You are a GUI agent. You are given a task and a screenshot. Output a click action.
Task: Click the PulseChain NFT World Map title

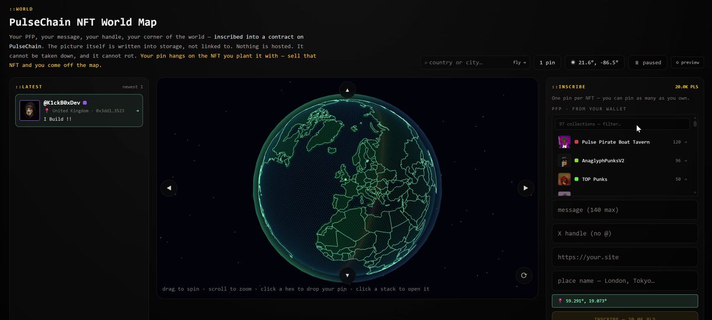click(x=83, y=23)
